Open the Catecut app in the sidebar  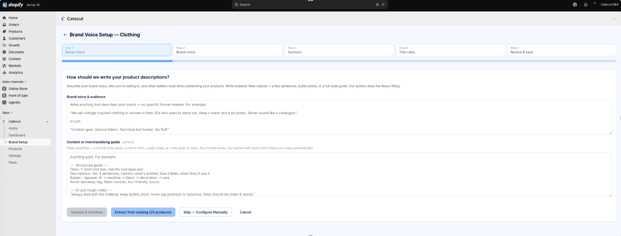15,122
